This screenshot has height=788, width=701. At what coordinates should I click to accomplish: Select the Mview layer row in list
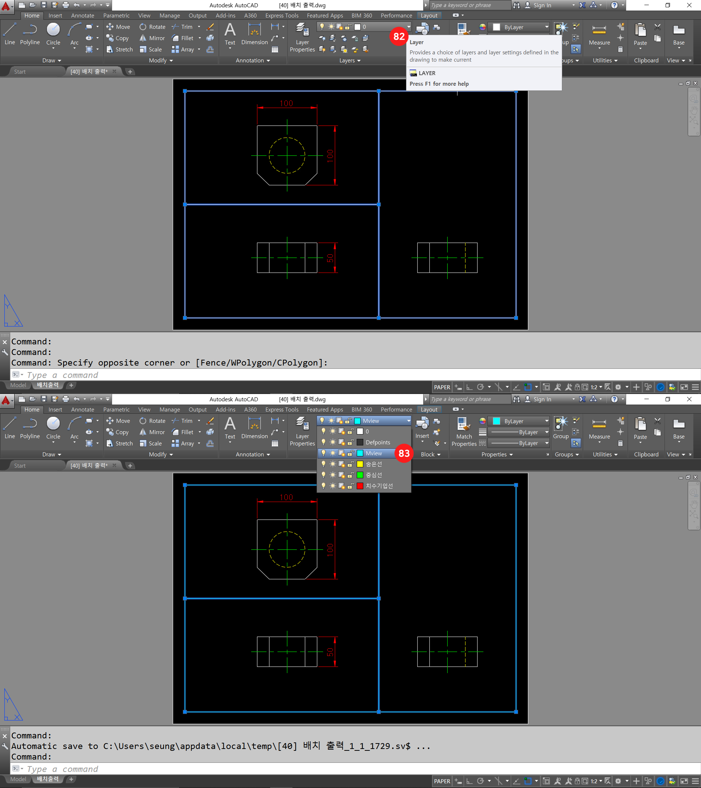pyautogui.click(x=364, y=453)
